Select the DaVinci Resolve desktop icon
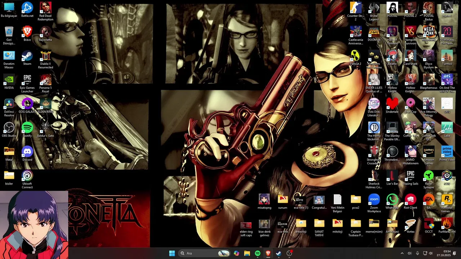The height and width of the screenshot is (259, 461). (x=9, y=108)
